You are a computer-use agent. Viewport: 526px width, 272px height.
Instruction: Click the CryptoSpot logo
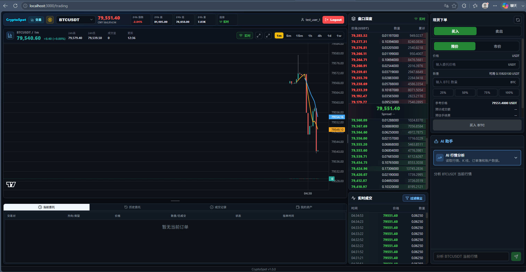click(x=16, y=20)
